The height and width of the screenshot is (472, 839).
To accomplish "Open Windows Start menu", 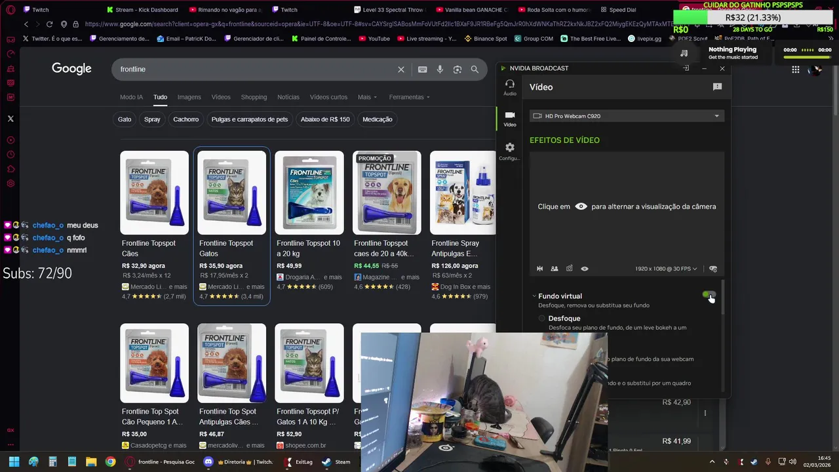I will (14, 462).
